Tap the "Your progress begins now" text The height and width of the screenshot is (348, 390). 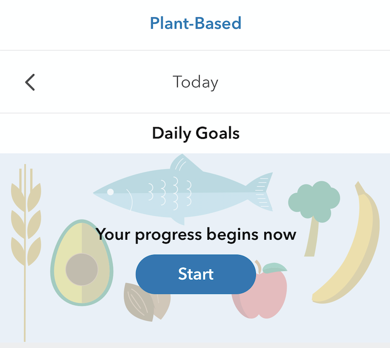point(195,234)
